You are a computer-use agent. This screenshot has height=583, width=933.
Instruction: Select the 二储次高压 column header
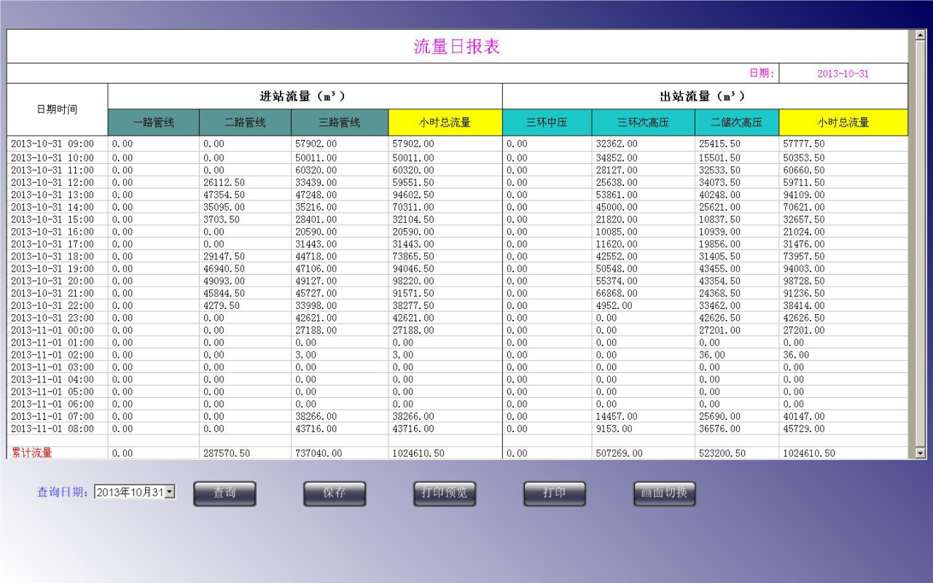tap(737, 122)
